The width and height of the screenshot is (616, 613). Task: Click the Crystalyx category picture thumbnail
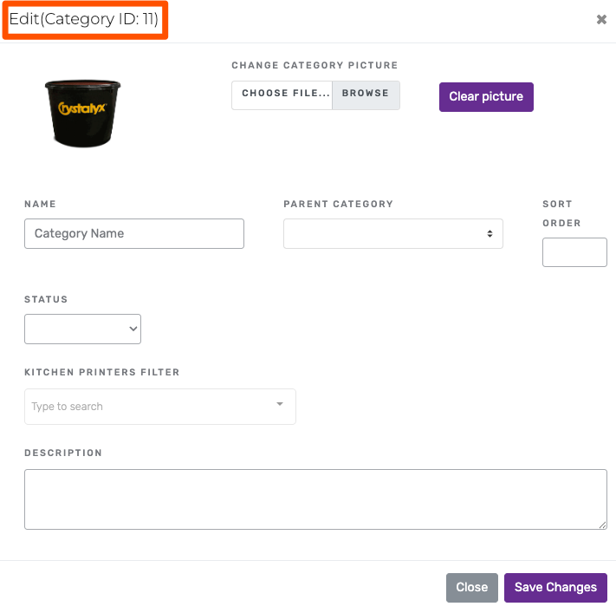(83, 113)
